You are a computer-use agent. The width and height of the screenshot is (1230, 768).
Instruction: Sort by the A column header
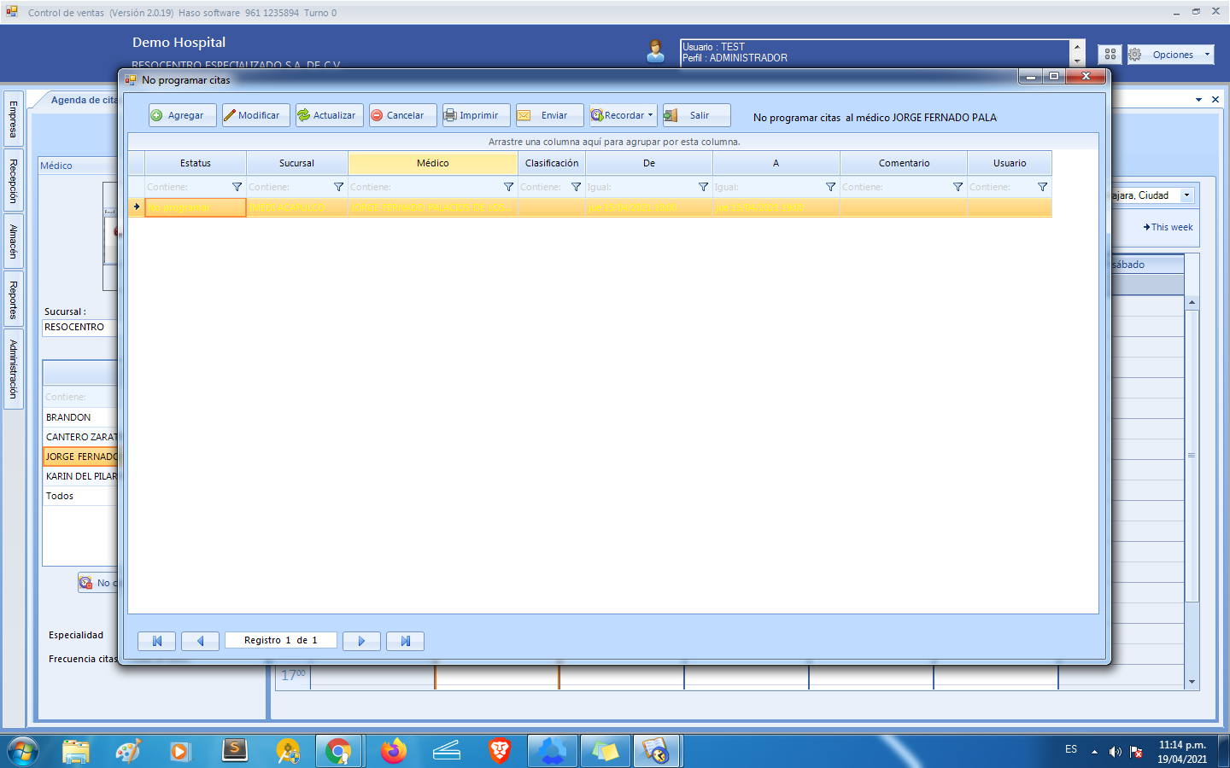pos(776,163)
